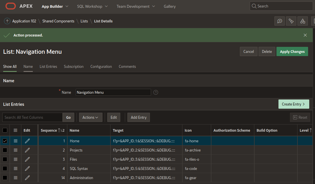Select the sequence 14 cell
The height and width of the screenshot is (184, 315).
click(53, 178)
